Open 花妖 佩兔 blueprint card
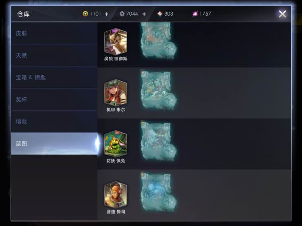Screen dimensions: 302x226 coord(158,141)
